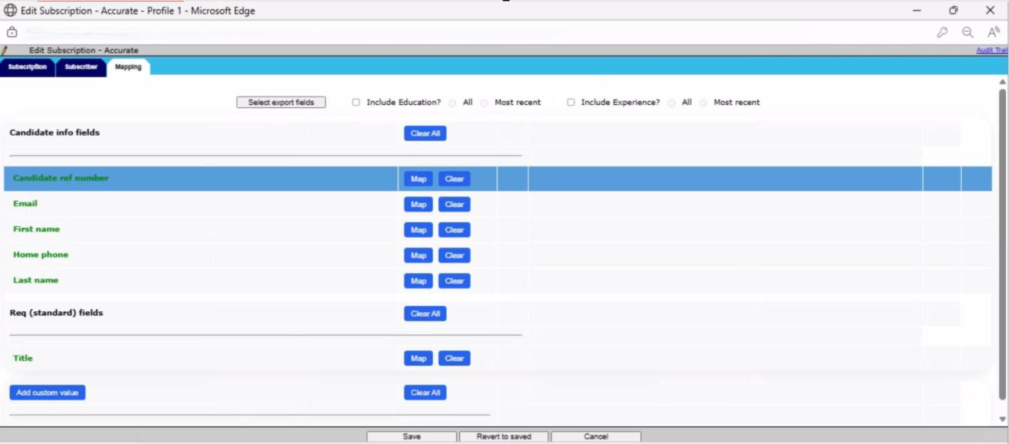Open the Mapping tab
1009x444 pixels.
[128, 67]
